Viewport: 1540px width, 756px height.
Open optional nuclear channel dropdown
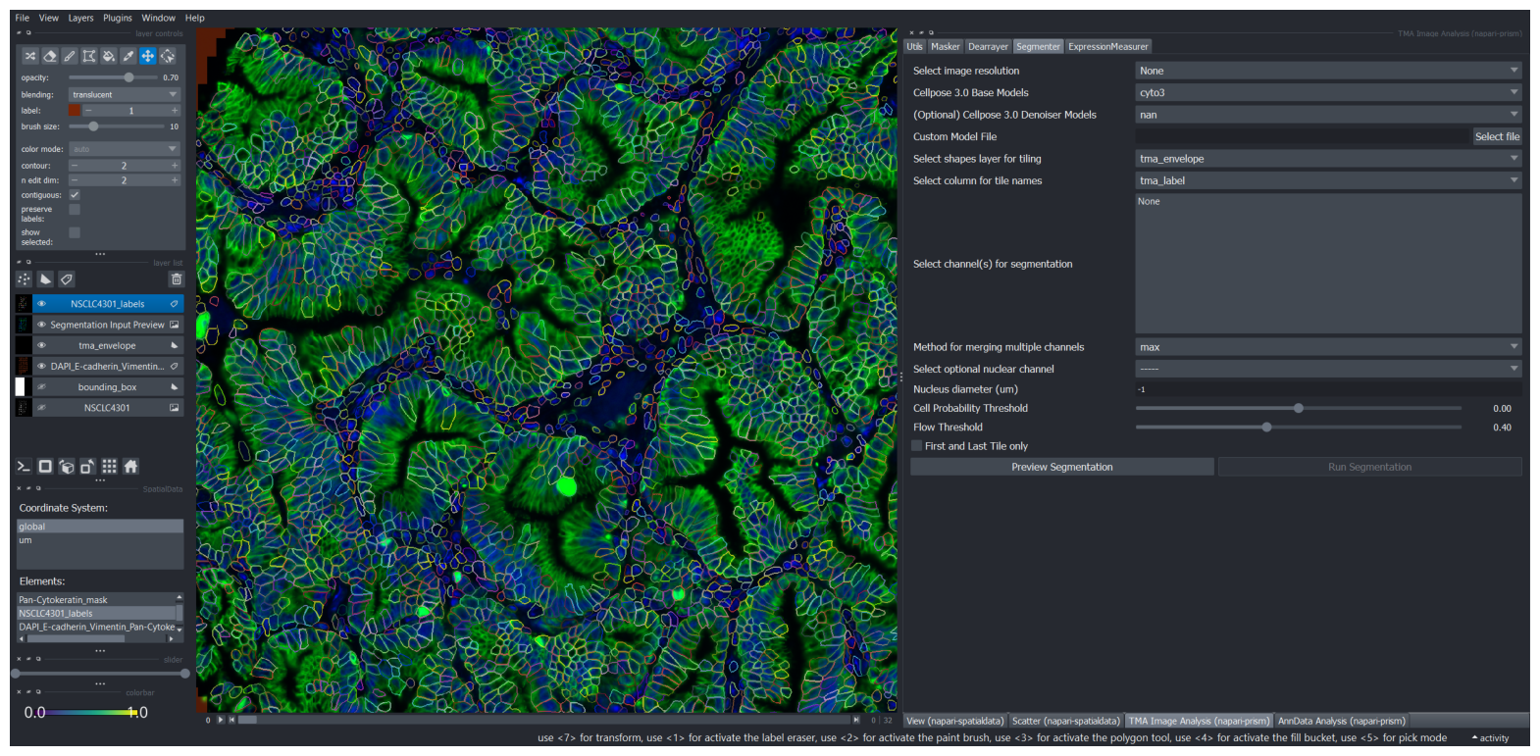(1328, 369)
